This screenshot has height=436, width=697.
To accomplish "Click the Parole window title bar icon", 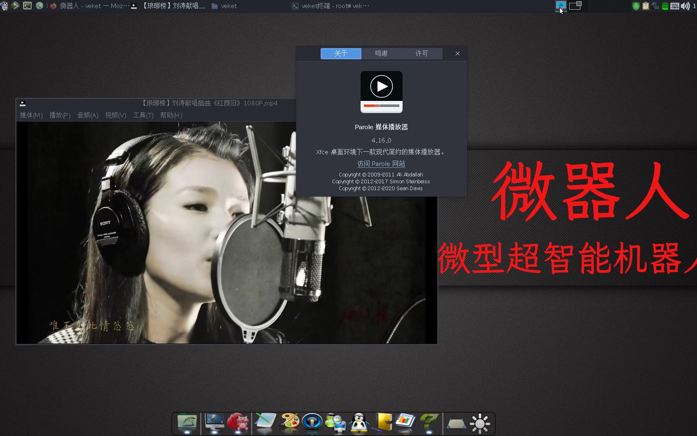I will (x=23, y=103).
